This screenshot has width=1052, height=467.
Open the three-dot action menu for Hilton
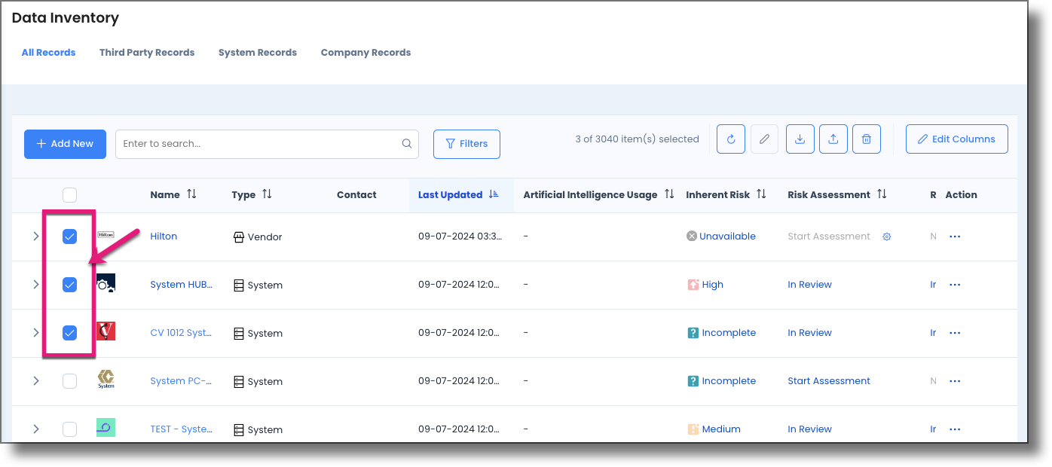pos(955,237)
